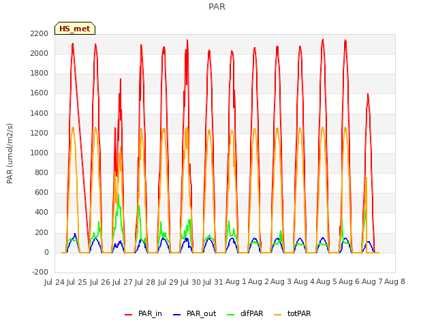The width and height of the screenshot is (436, 327).
Task: Click the -200 y-axis tick label
Action: tap(40, 272)
